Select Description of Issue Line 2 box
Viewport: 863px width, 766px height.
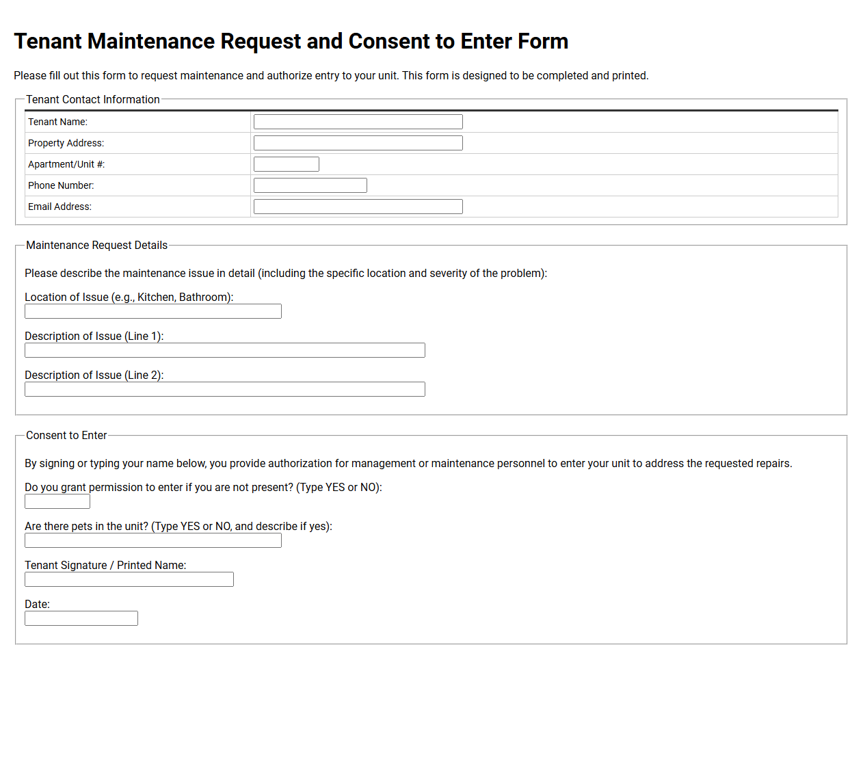coord(225,389)
